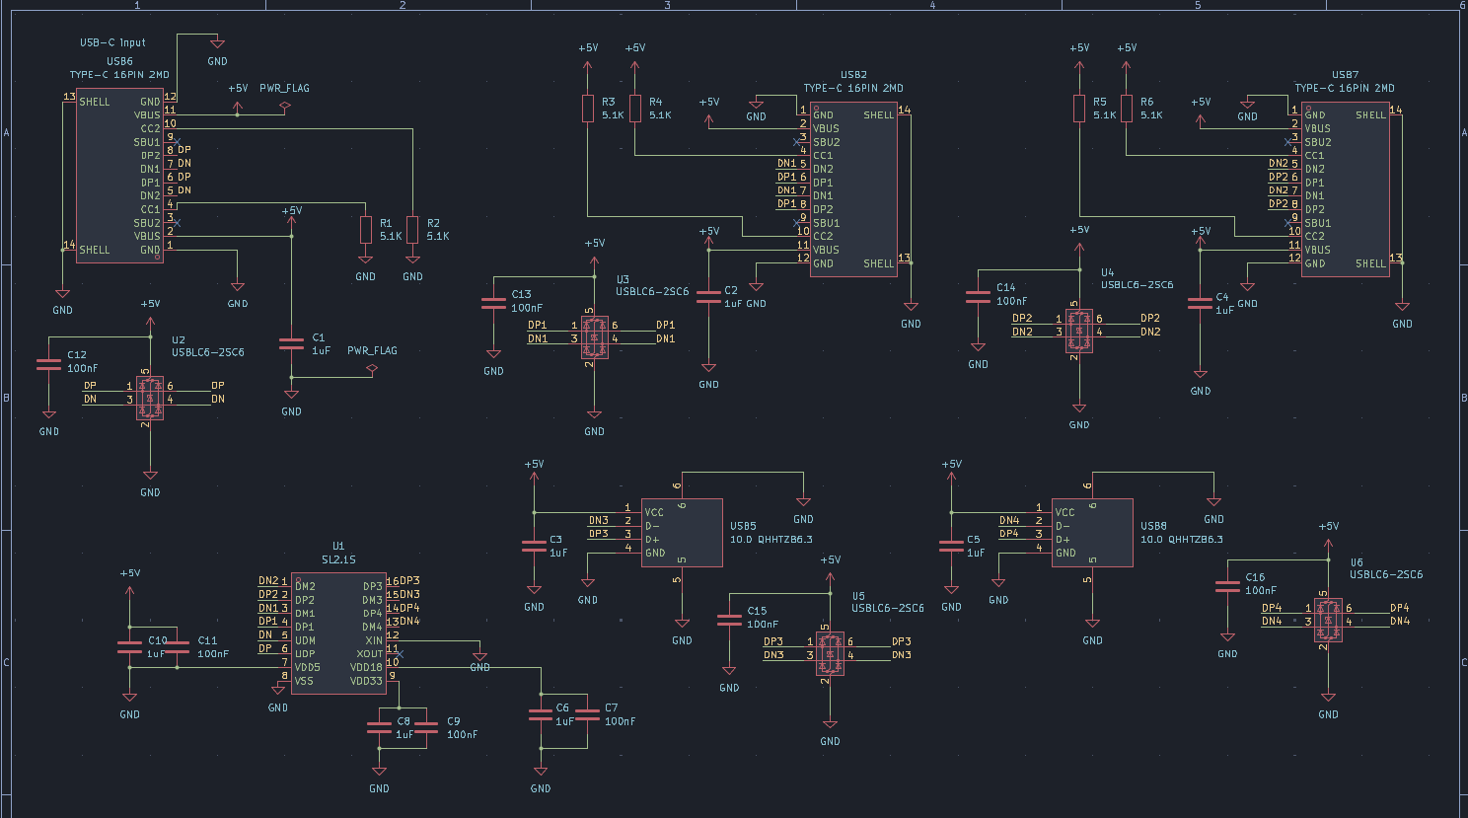The height and width of the screenshot is (818, 1468).
Task: Click the SBU1 pin name on USB7
Action: (x=1318, y=223)
